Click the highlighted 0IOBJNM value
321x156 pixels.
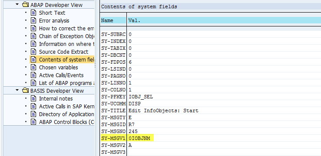[x=139, y=138]
